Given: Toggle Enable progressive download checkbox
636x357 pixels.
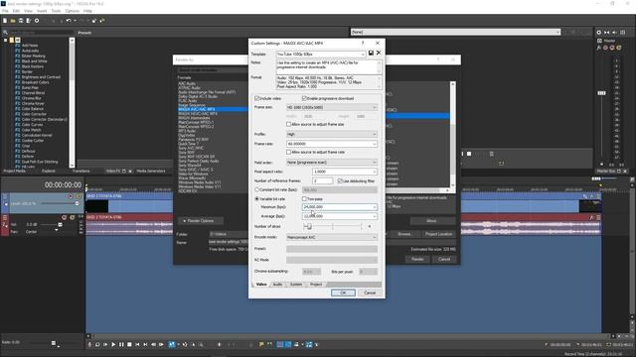Looking at the screenshot, I should pyautogui.click(x=304, y=98).
